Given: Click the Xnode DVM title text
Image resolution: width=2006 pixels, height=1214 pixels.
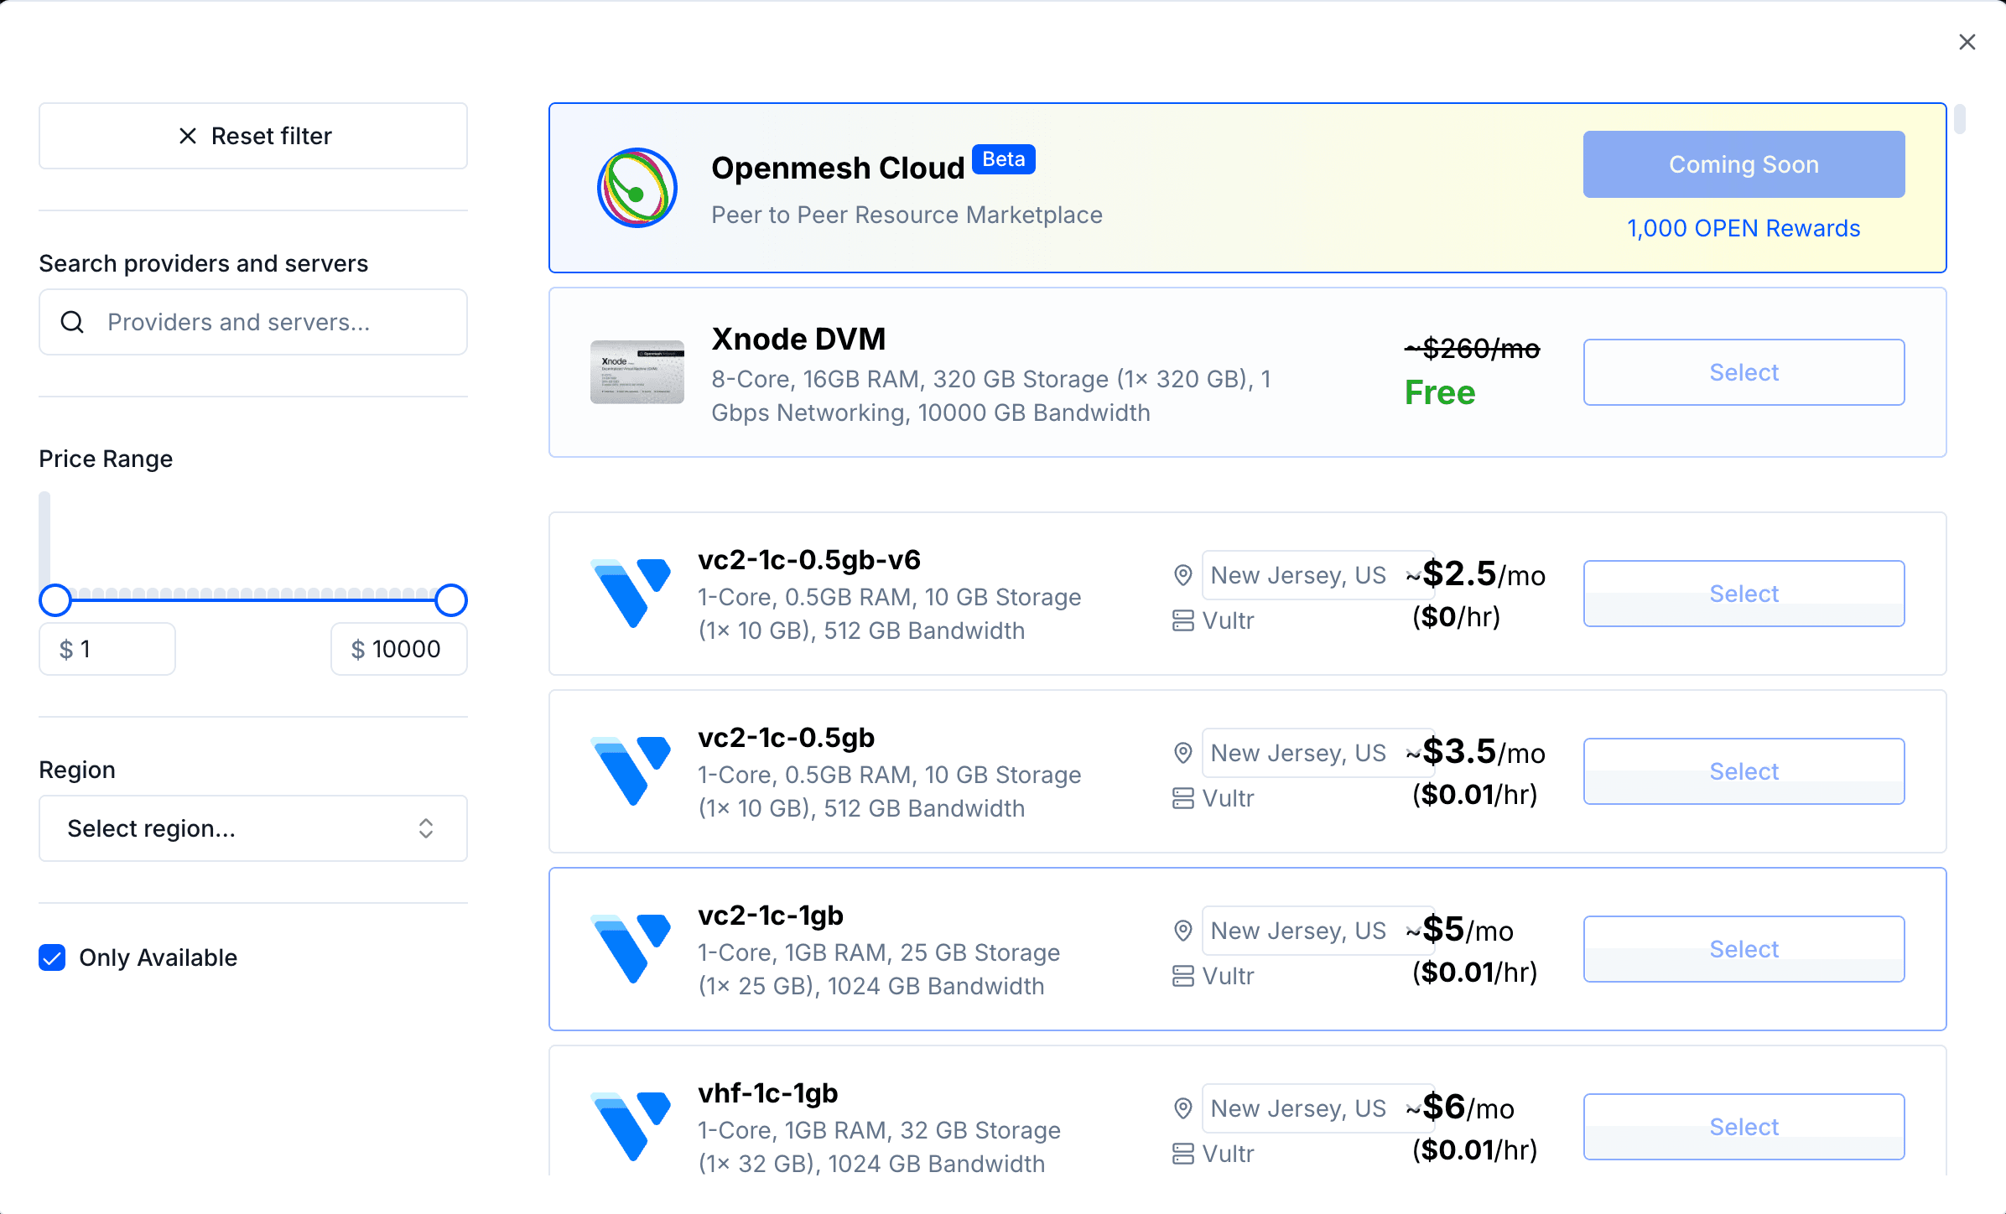Looking at the screenshot, I should pos(799,339).
